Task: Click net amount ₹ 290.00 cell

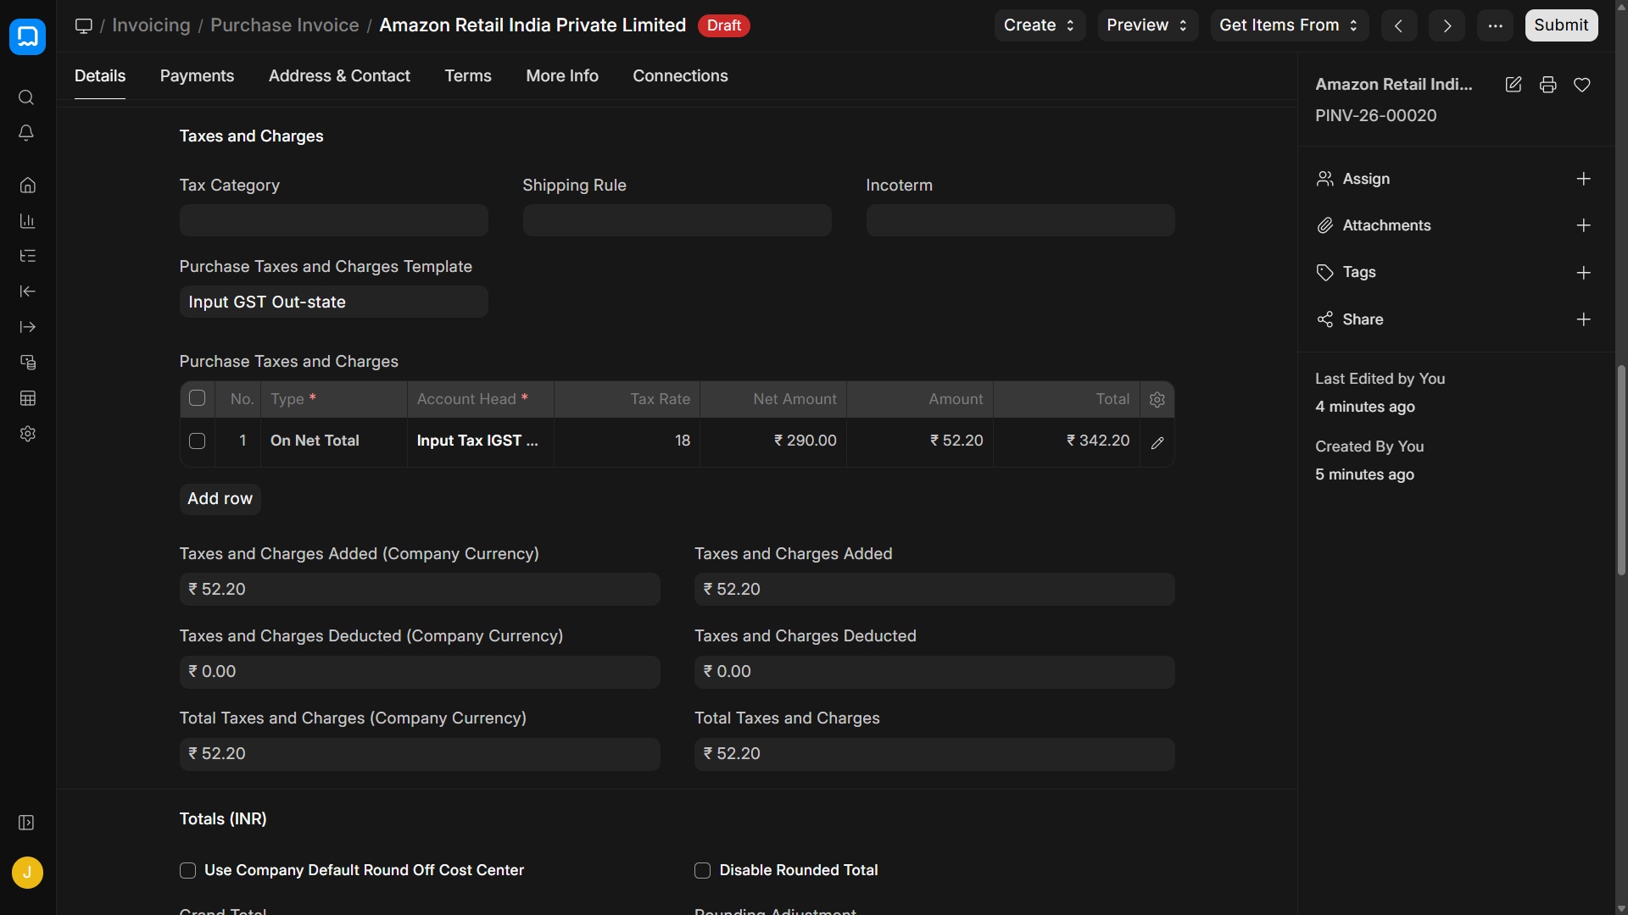Action: pos(773,441)
